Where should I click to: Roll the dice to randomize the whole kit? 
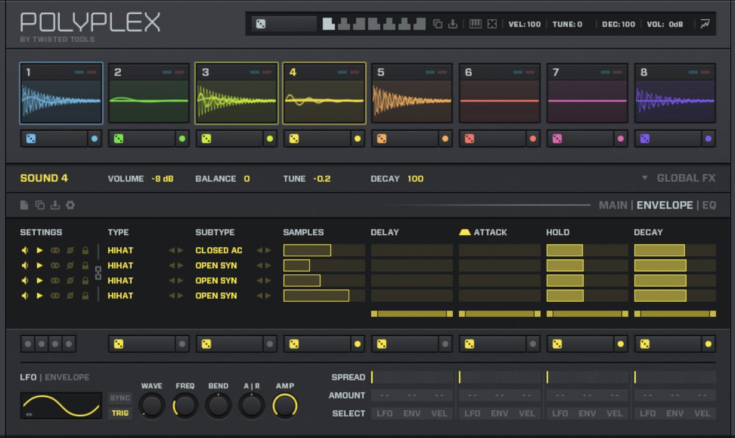click(260, 23)
